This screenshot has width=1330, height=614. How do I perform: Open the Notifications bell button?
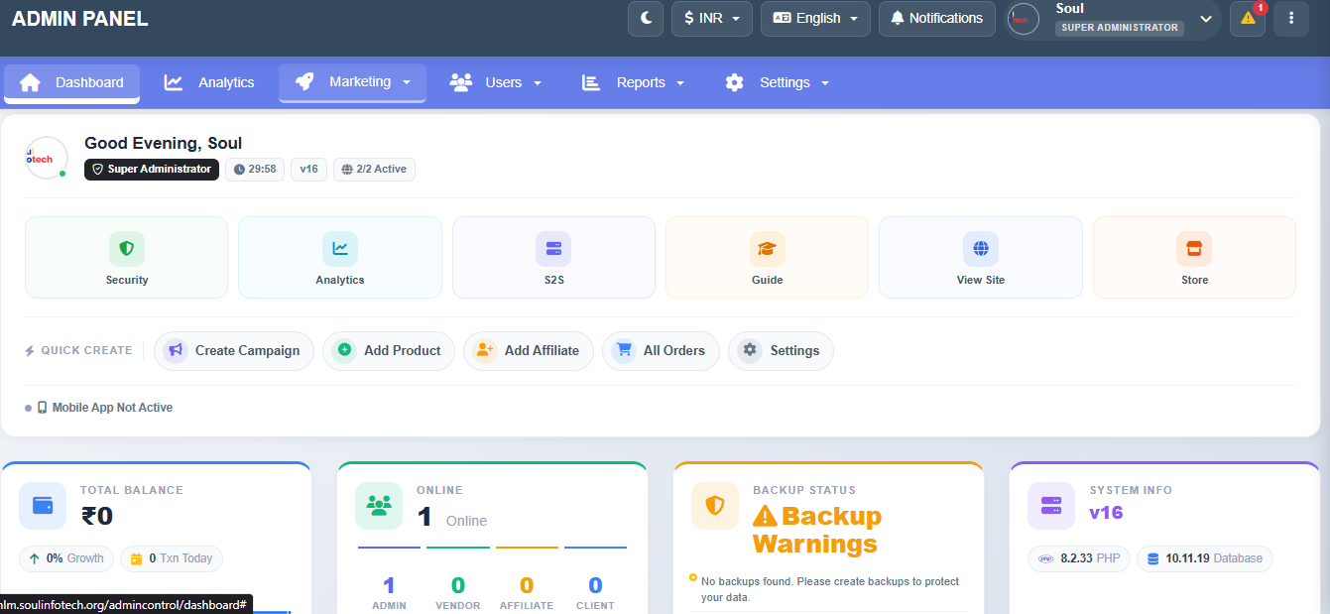coord(936,18)
